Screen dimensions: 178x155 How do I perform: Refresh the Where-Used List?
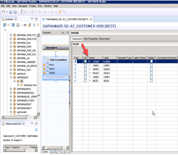(36, 130)
